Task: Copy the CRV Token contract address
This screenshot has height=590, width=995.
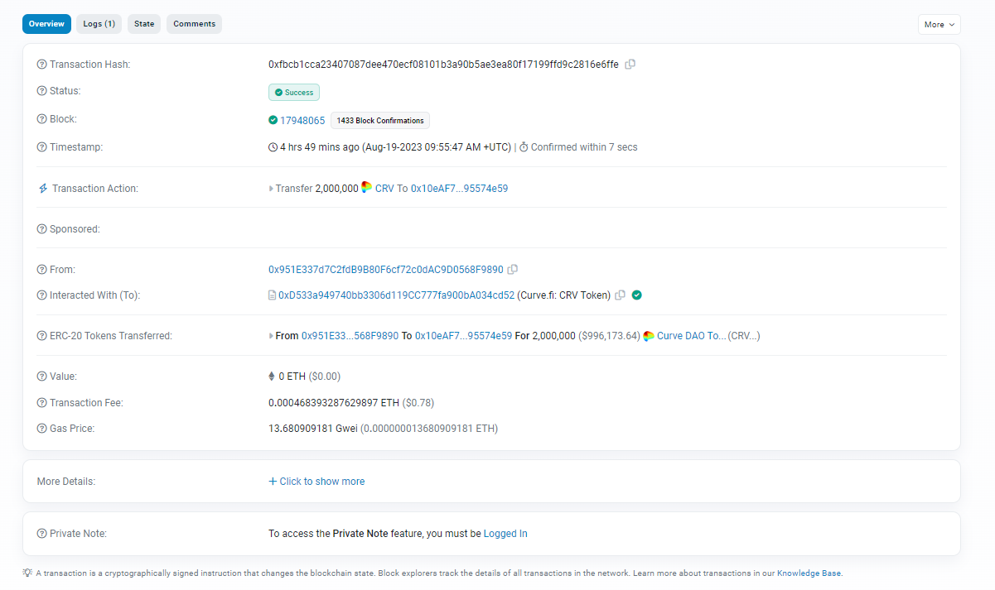Action: (621, 295)
